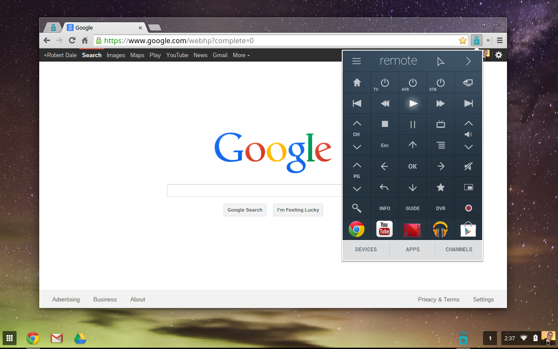Open the shelf app launcher grid
Image resolution: width=558 pixels, height=349 pixels.
click(10, 338)
